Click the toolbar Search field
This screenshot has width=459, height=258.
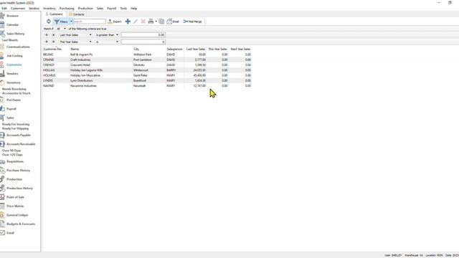[89, 21]
